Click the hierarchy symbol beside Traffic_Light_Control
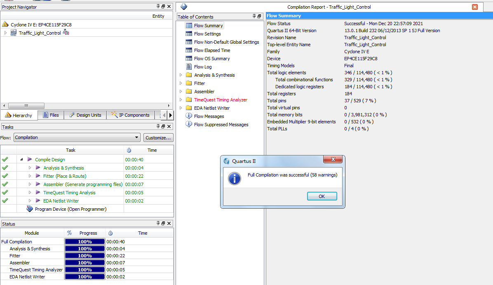 coord(66,33)
